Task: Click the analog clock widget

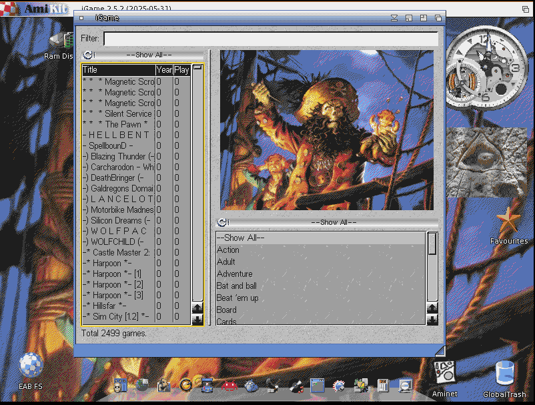Action: pos(487,68)
